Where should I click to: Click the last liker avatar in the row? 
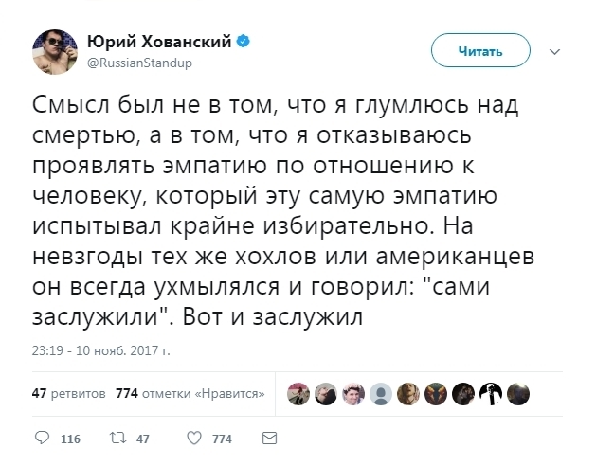(x=518, y=393)
